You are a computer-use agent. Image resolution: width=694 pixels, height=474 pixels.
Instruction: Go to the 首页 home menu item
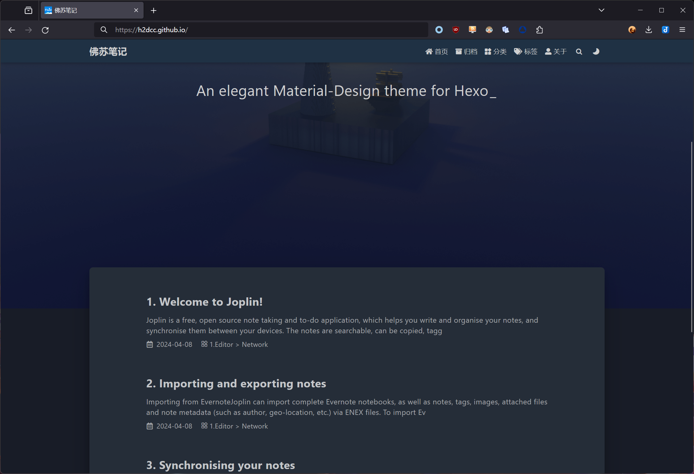[437, 52]
